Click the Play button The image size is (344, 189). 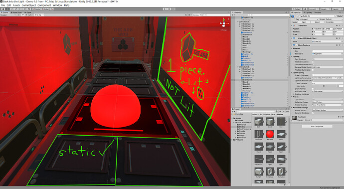click(x=165, y=9)
